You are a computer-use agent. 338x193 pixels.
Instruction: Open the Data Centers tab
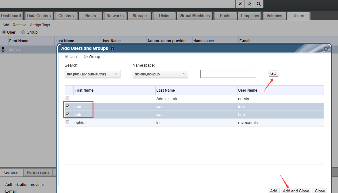pyautogui.click(x=39, y=16)
